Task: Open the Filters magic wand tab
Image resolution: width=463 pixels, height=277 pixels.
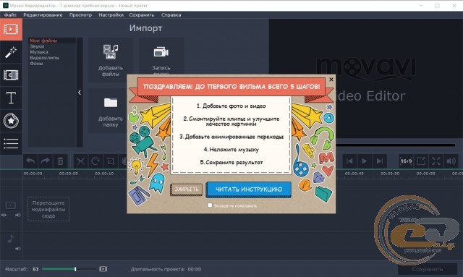Action: click(11, 52)
